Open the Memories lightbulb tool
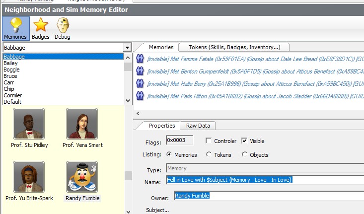The image size is (364, 214). 15,28
